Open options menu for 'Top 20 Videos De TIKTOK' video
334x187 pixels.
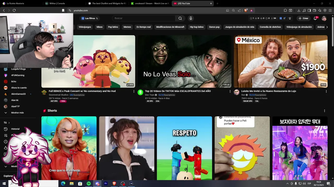tap(230, 91)
